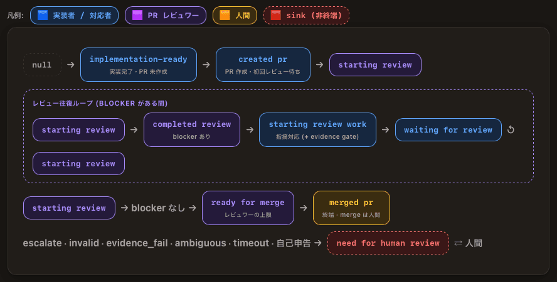557x282 pixels.
Task: Click the red legend square for sink
Action: point(275,15)
